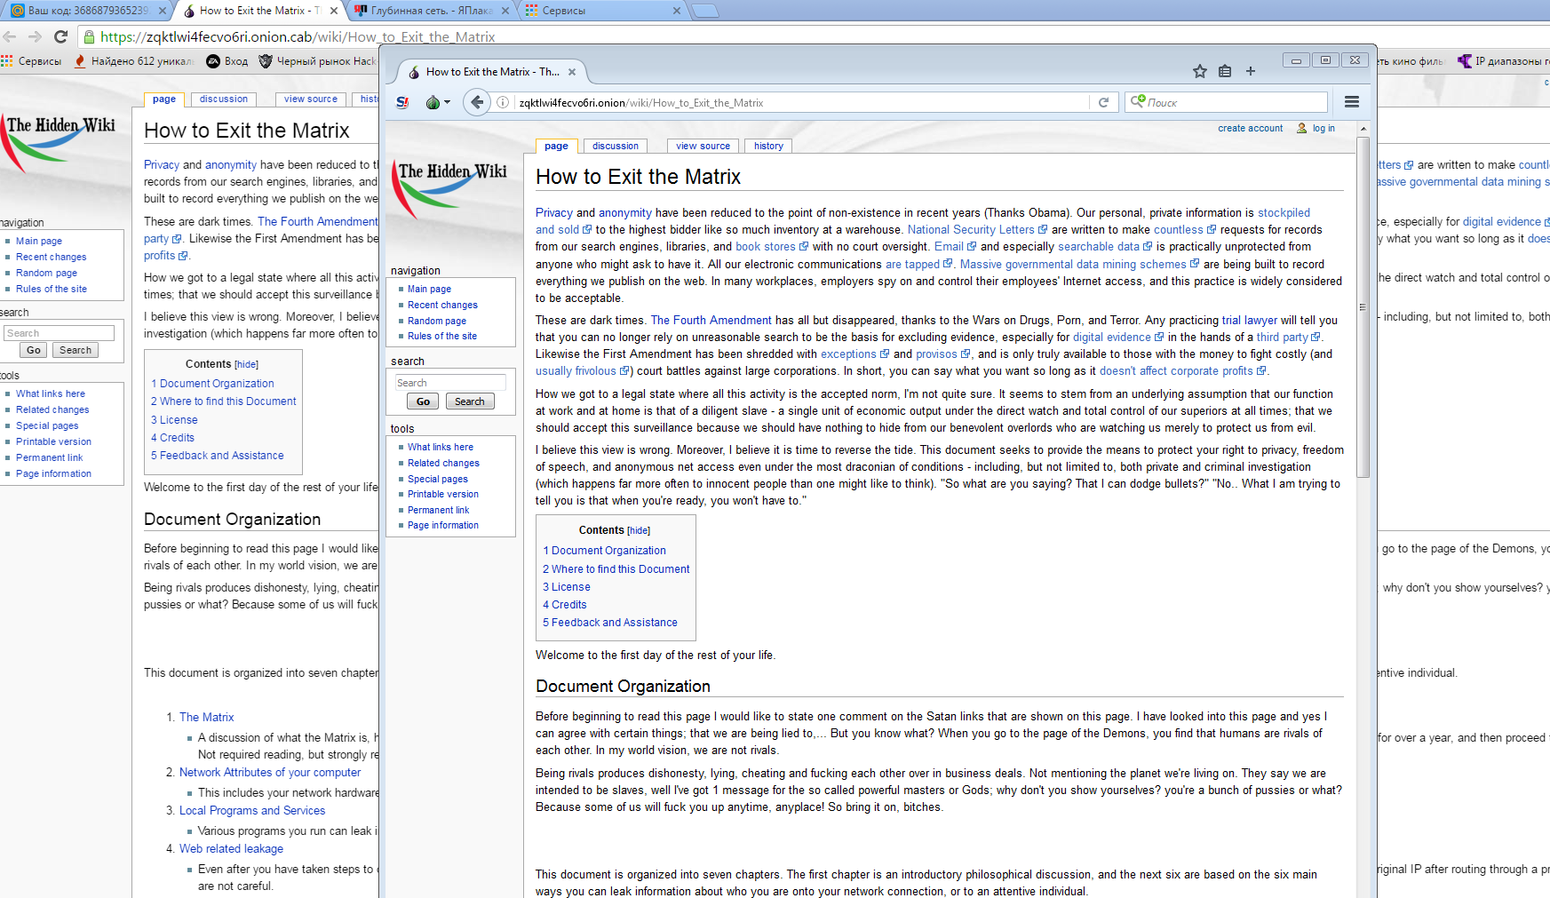
Task: Click scrollbar up arrow in Tor window
Action: 1363,129
